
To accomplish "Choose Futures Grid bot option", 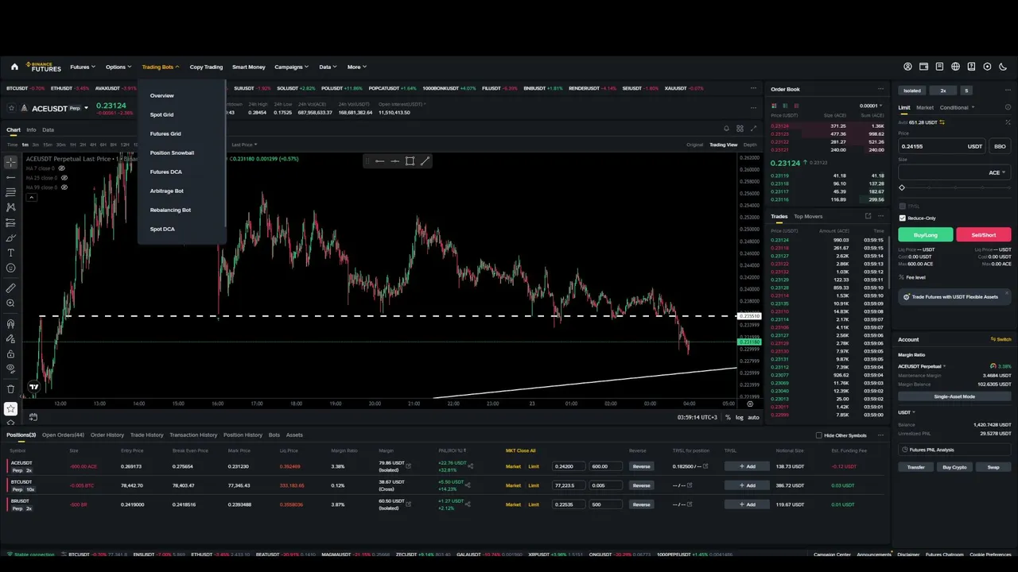I will click(x=165, y=133).
